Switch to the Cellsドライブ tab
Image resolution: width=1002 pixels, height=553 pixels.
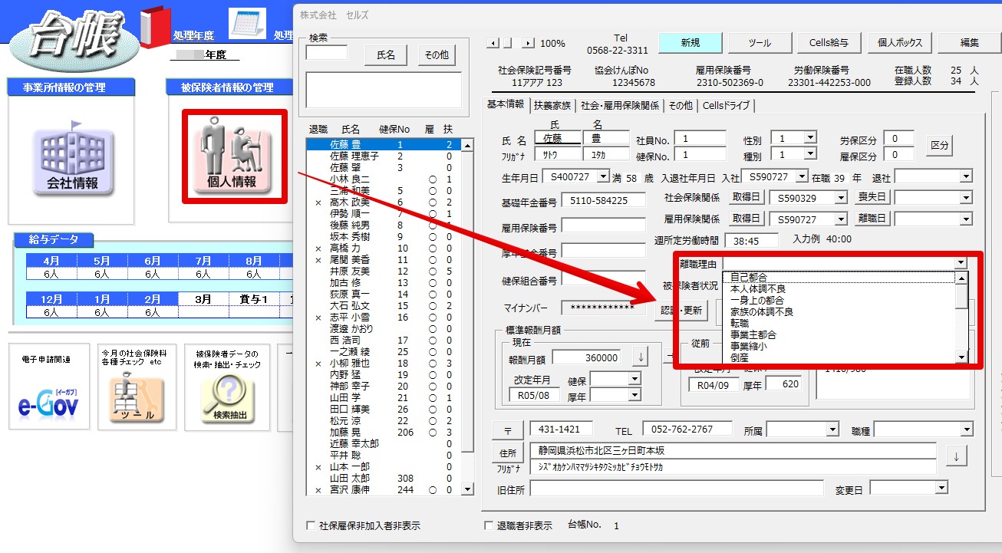(726, 105)
